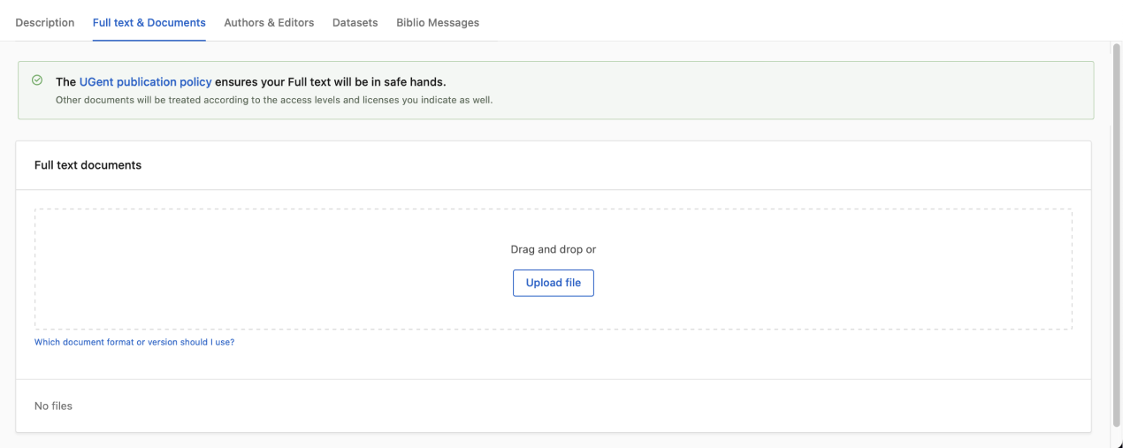Viewport: 1123px width, 448px height.
Task: Click the green publication policy info banner
Action: click(x=555, y=90)
